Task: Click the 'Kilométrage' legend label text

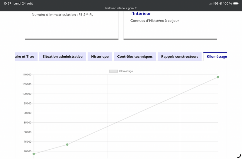Action: point(126,71)
